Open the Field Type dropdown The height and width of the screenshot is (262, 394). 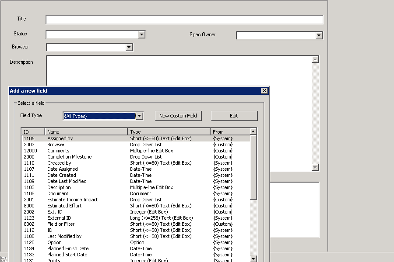point(140,116)
